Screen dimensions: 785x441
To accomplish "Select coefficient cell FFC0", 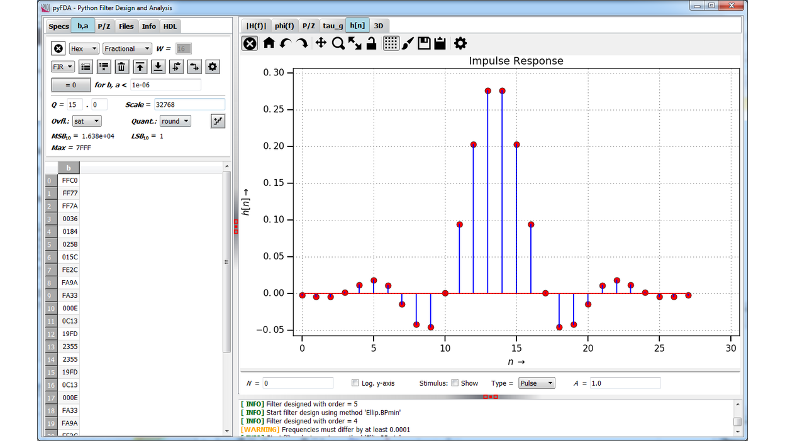I will click(69, 181).
